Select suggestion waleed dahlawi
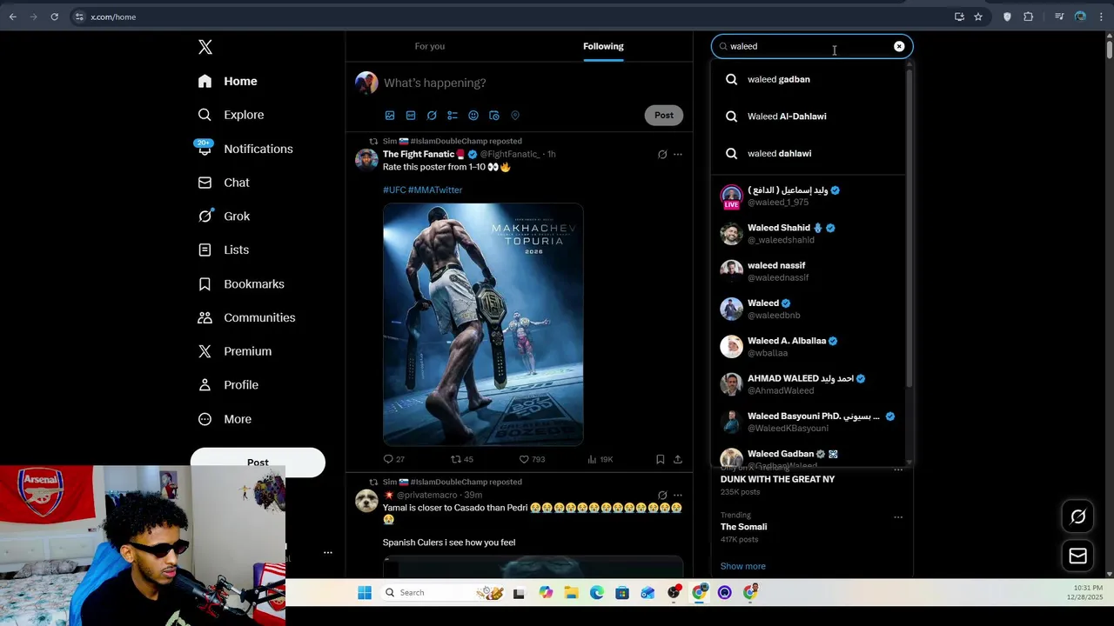 (x=808, y=153)
